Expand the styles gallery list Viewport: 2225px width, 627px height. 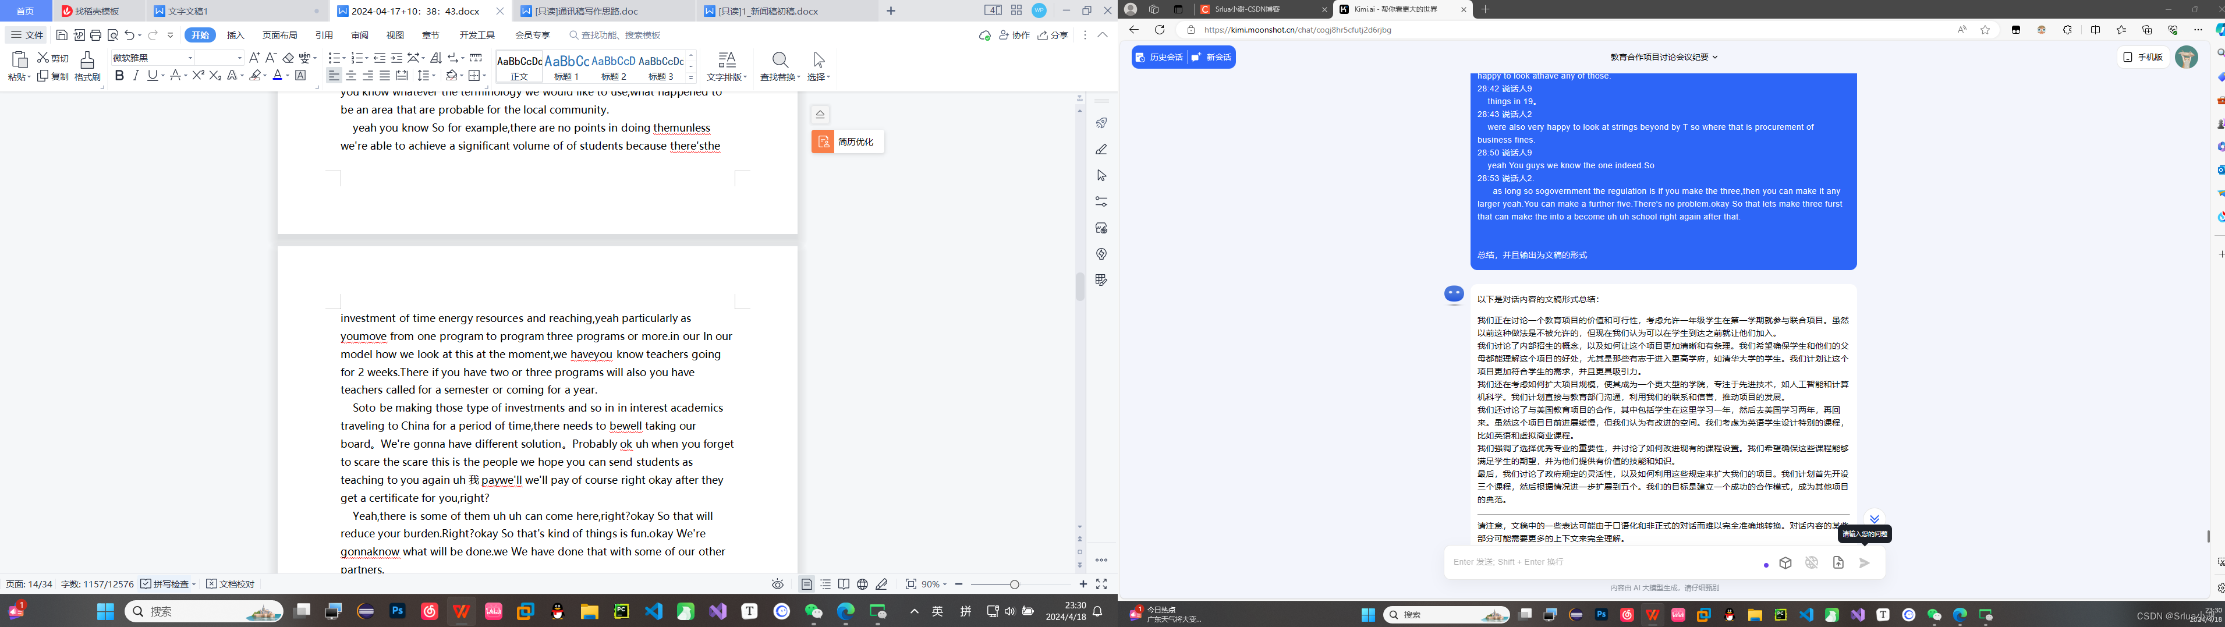click(x=691, y=78)
